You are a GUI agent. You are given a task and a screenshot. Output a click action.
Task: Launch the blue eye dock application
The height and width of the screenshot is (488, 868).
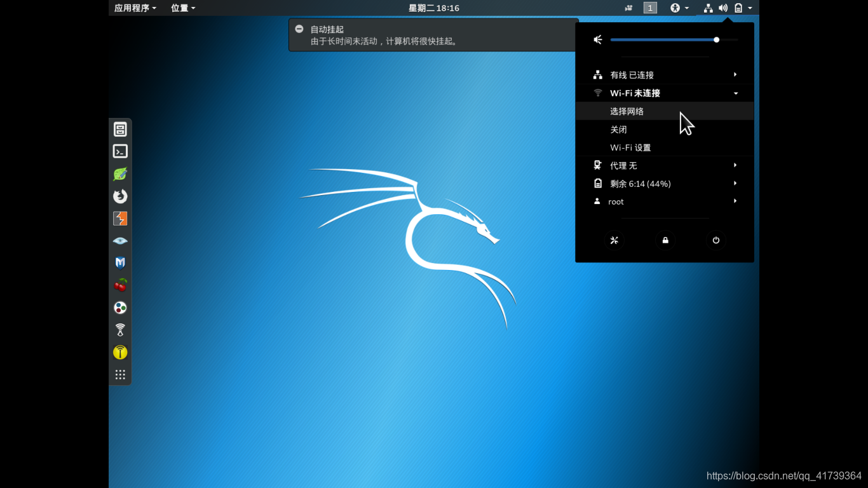pyautogui.click(x=120, y=241)
